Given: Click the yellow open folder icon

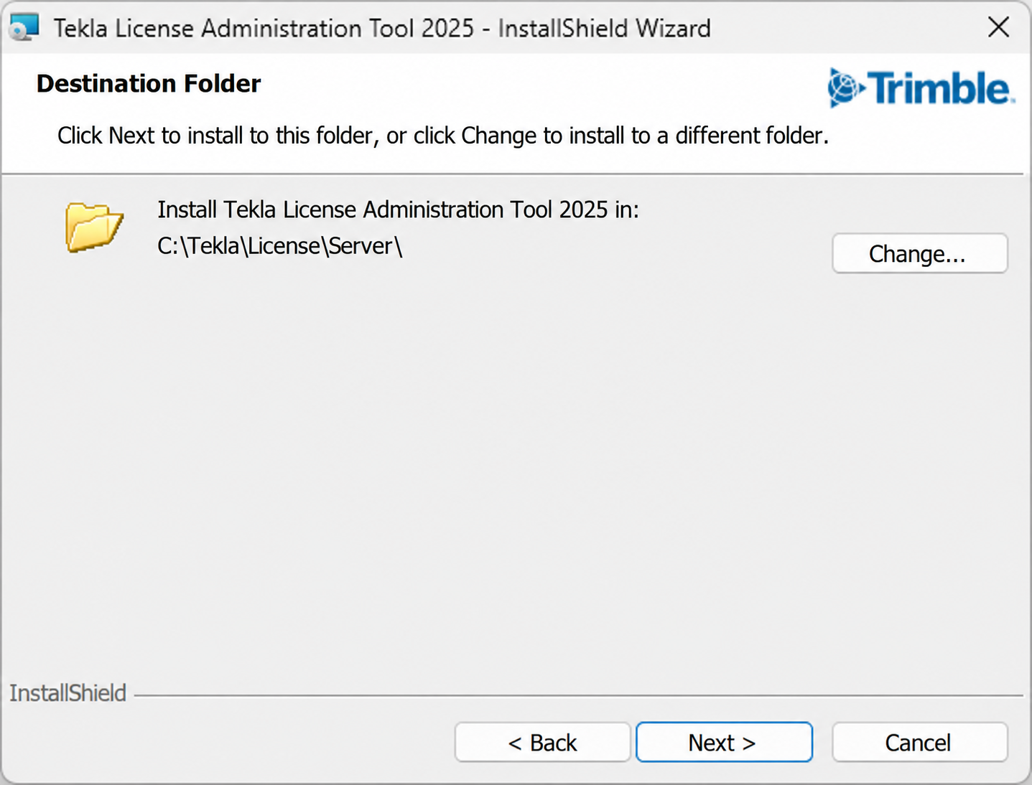Looking at the screenshot, I should tap(94, 227).
